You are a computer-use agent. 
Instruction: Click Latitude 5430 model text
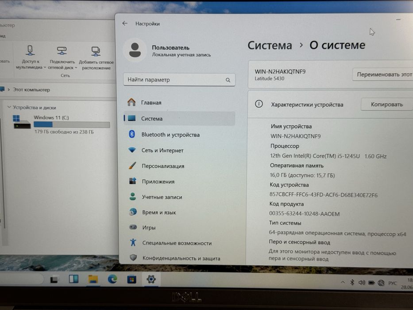[270, 78]
